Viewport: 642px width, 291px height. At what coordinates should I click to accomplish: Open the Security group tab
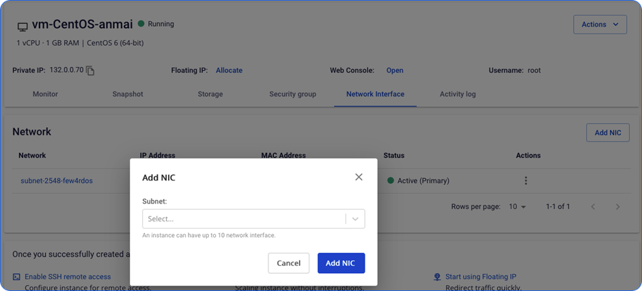292,94
